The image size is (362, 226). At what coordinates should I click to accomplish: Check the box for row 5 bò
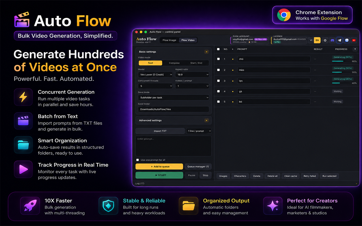pyautogui.click(x=218, y=101)
